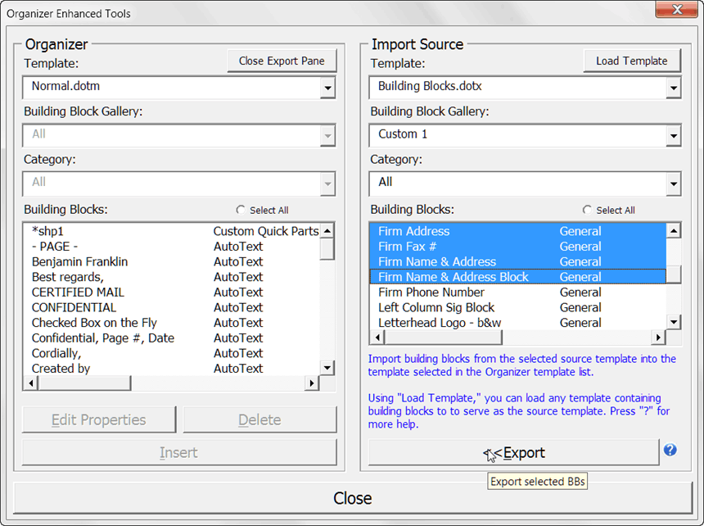
Task: Open the Custom 1 gallery dropdown
Action: [x=674, y=136]
